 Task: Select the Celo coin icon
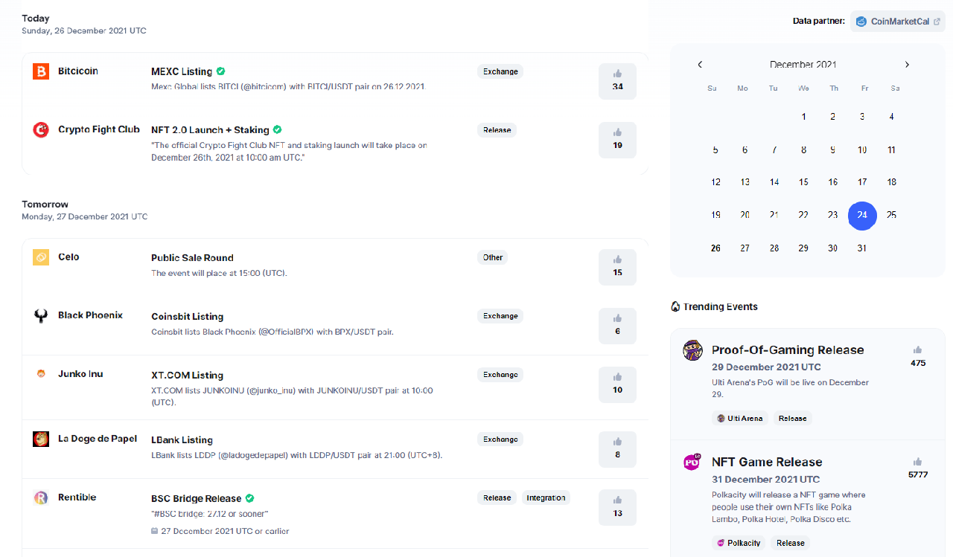[x=40, y=257]
